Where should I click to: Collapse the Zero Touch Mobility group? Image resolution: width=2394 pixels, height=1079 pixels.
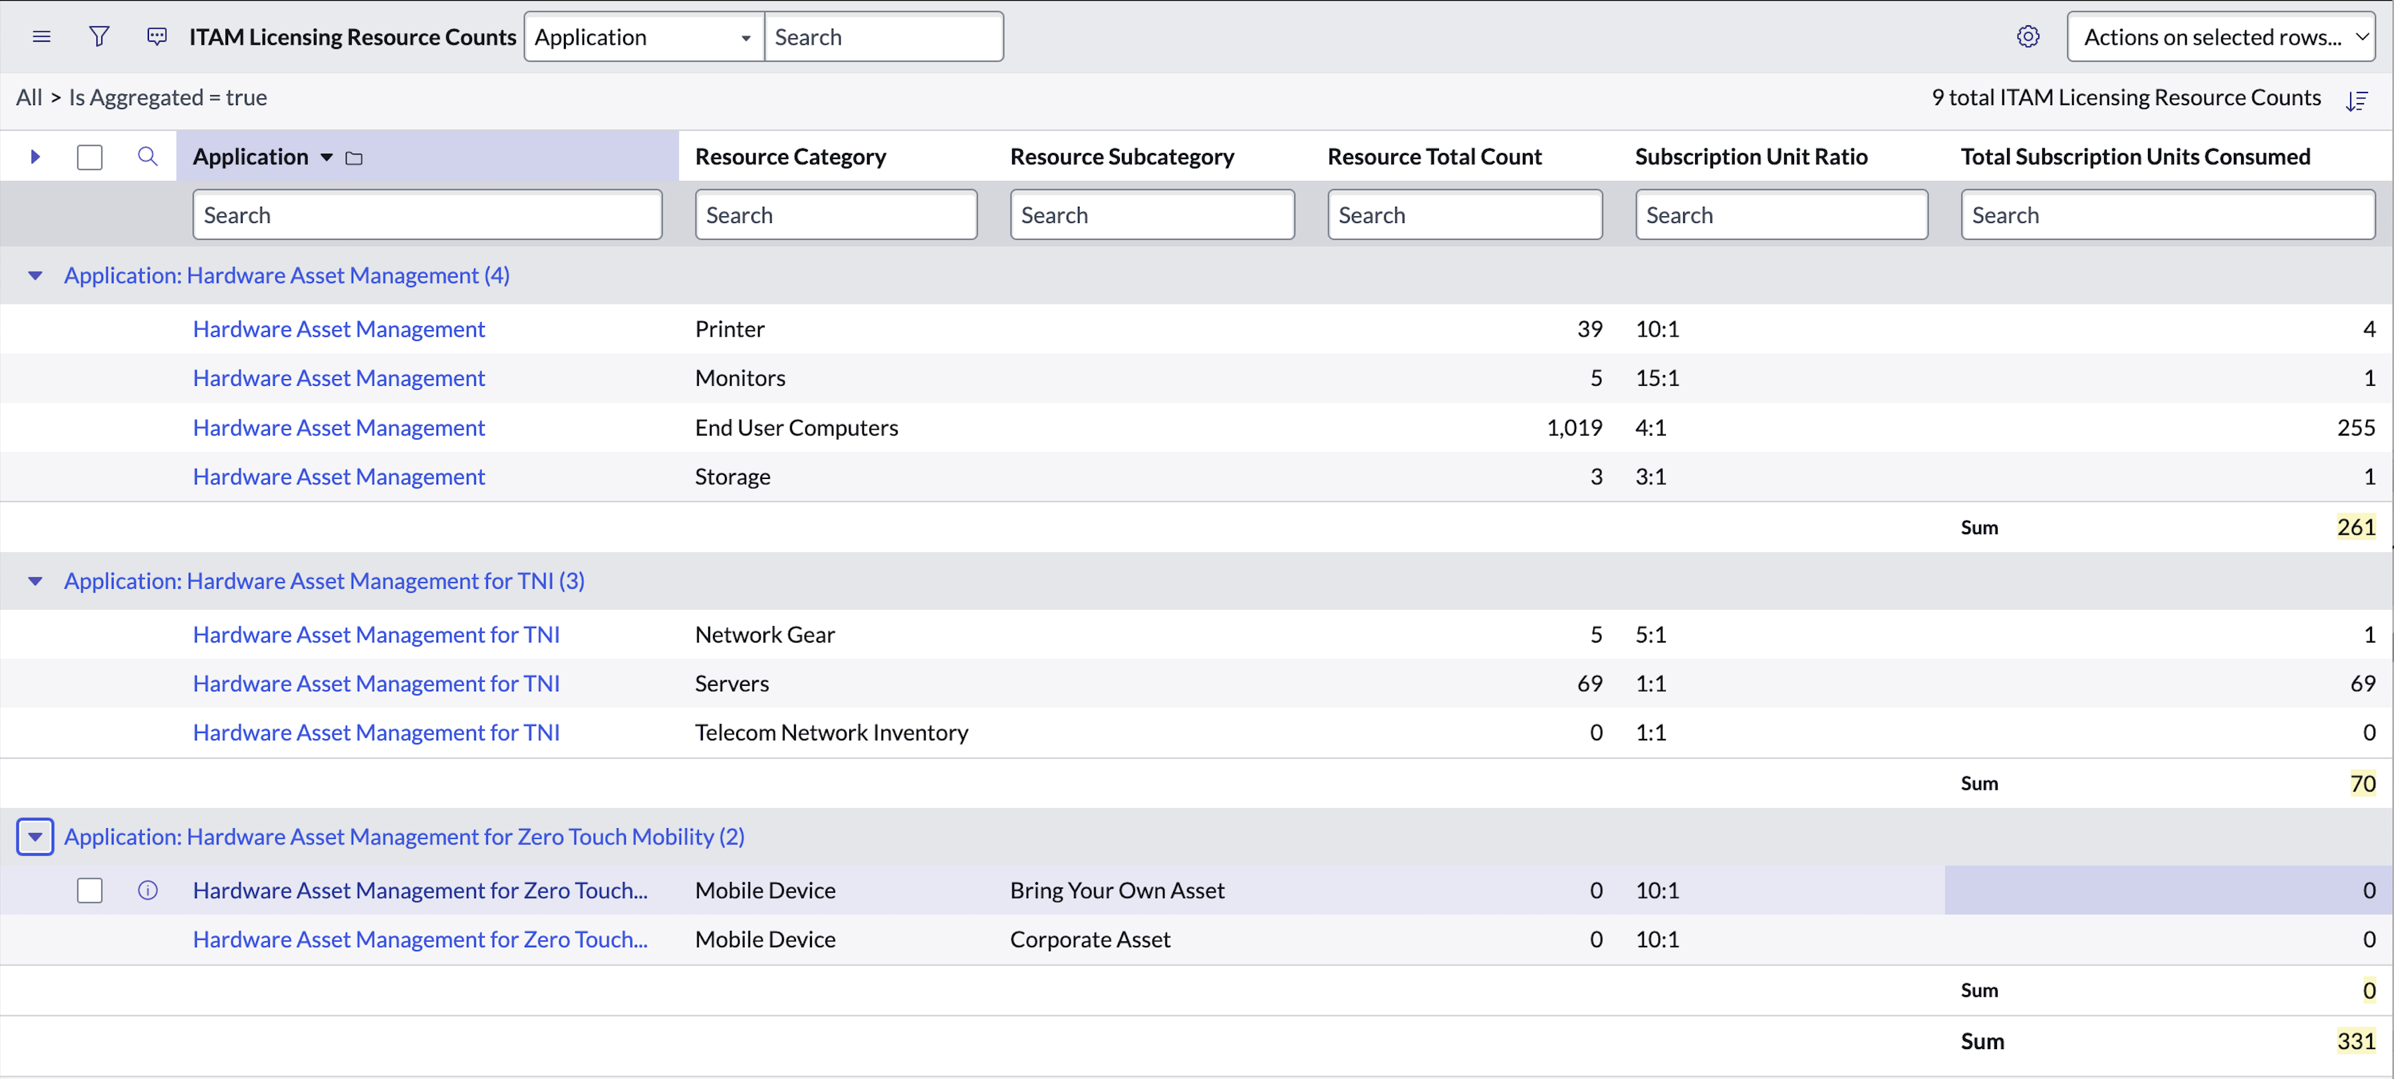35,836
